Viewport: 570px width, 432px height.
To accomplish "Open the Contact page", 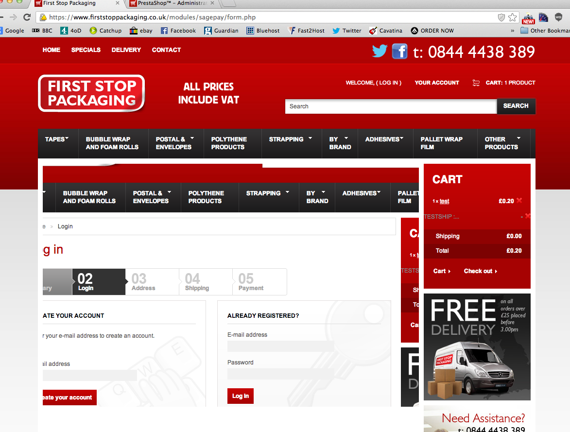I will [x=166, y=50].
